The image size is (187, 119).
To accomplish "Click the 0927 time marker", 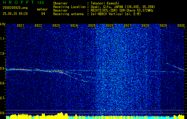I will (x=128, y=26).
